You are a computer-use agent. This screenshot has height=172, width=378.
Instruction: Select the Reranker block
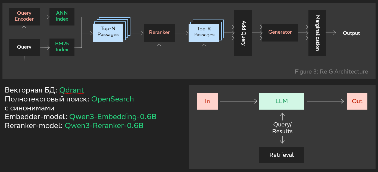(x=159, y=33)
